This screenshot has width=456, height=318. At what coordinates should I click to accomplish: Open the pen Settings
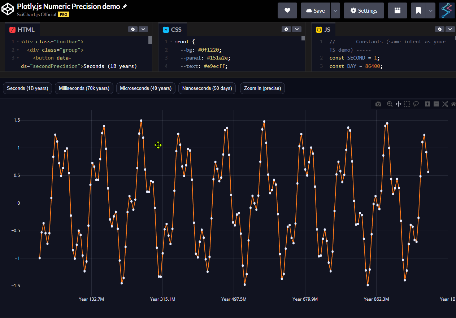tap(364, 10)
